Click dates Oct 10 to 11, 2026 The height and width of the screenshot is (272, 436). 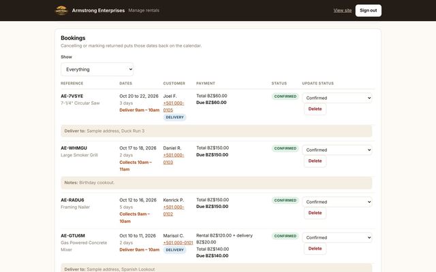(x=138, y=236)
